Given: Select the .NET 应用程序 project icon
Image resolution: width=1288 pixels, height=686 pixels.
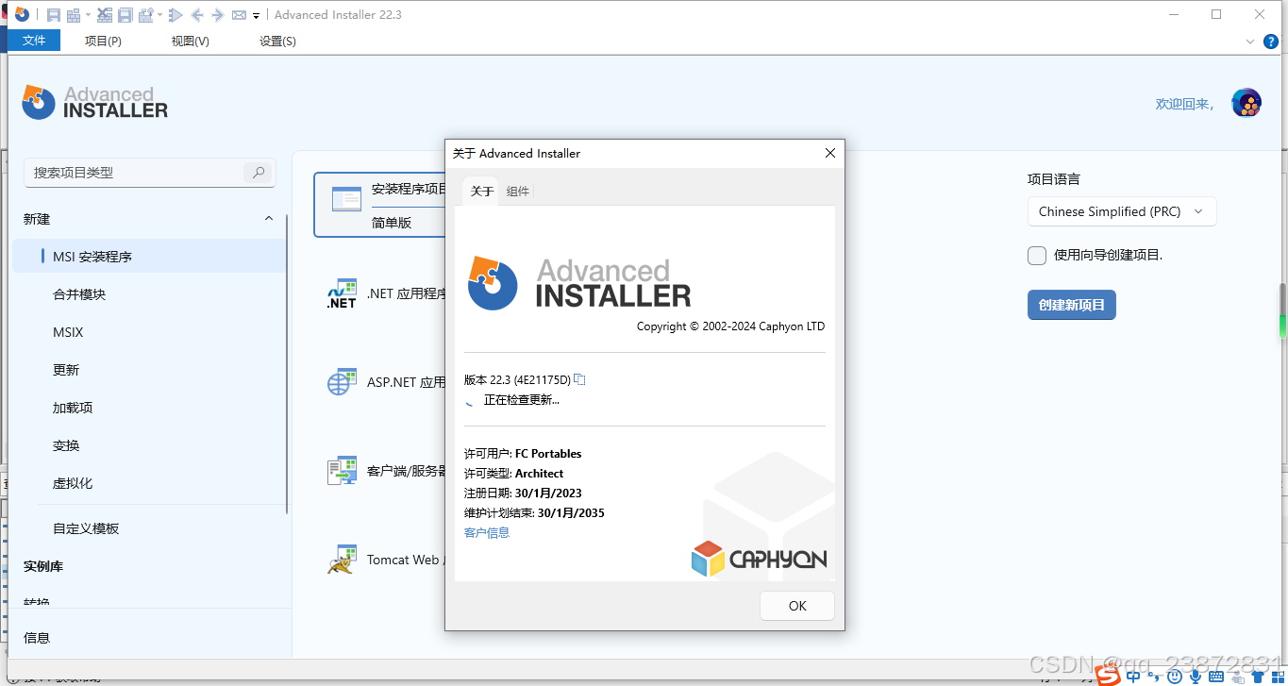Looking at the screenshot, I should coord(342,293).
